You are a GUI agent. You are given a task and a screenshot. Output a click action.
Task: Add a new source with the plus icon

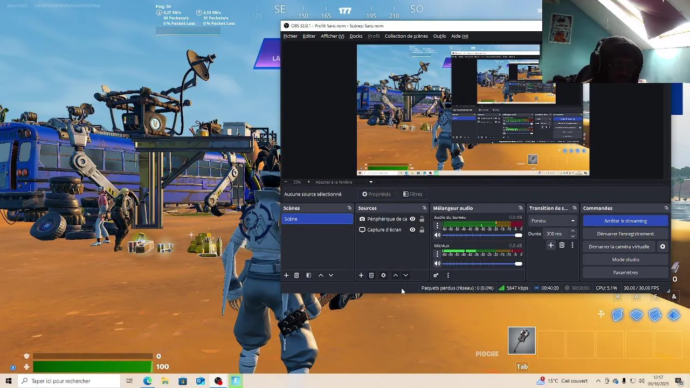click(361, 275)
